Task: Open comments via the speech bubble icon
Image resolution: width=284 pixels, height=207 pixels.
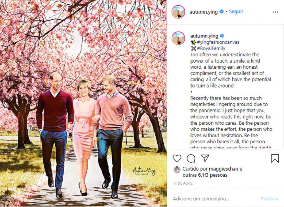Action: click(x=191, y=159)
